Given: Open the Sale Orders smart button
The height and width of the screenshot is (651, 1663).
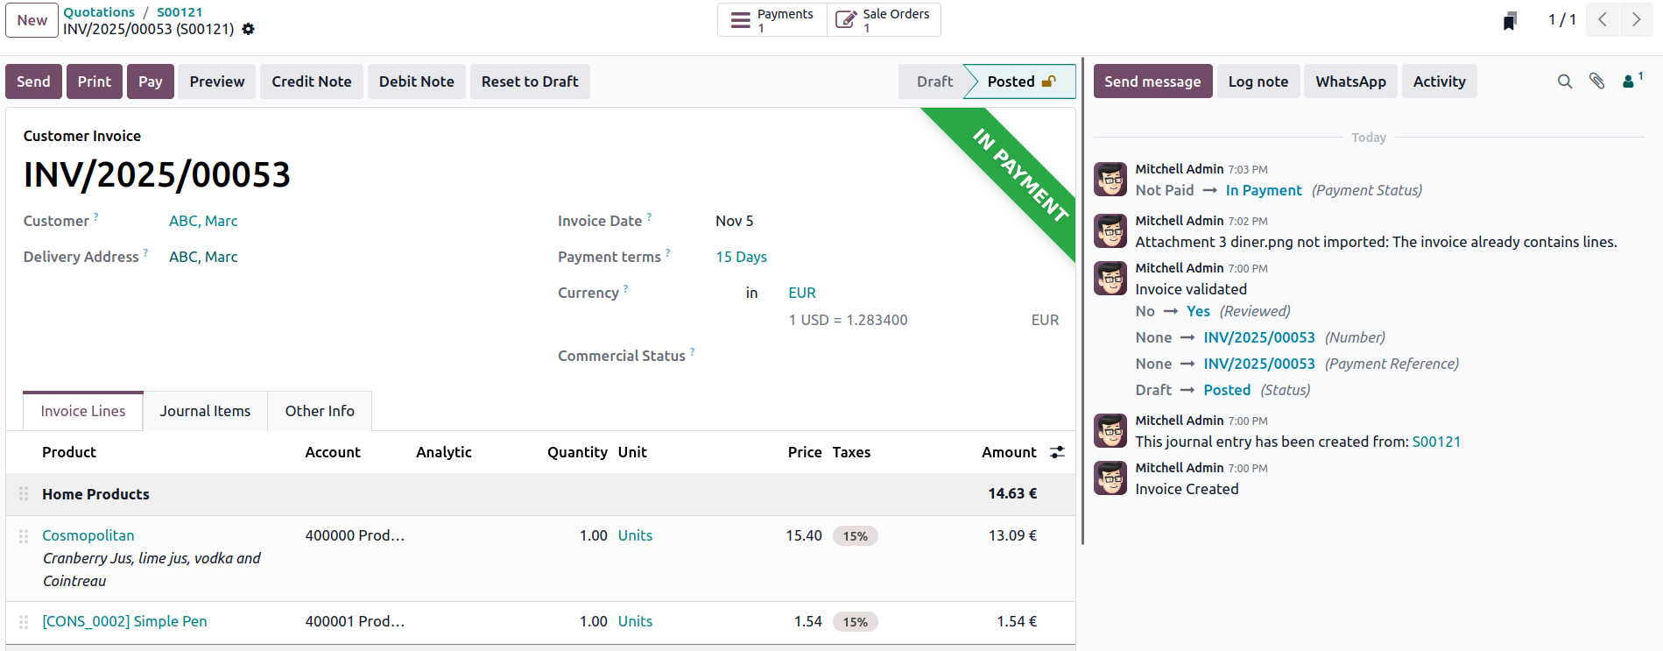Looking at the screenshot, I should [x=884, y=20].
